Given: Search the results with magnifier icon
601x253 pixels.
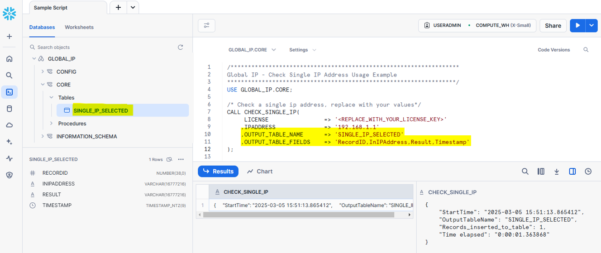Looking at the screenshot, I should pos(525,172).
